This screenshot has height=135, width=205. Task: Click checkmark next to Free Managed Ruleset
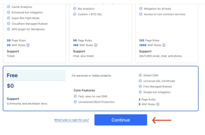coord(140,87)
